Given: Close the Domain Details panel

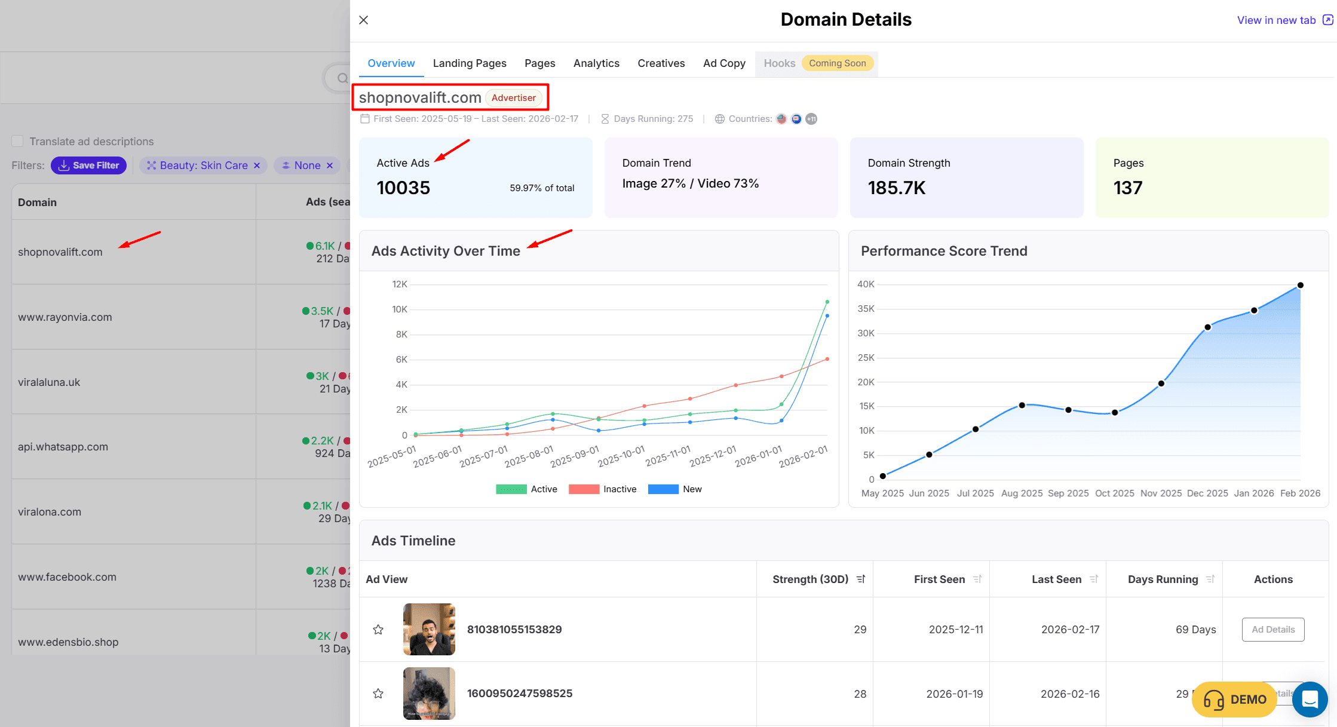Looking at the screenshot, I should [x=363, y=20].
